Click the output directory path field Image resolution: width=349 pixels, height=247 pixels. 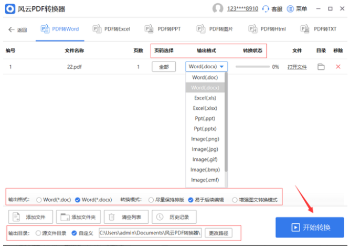tap(150, 233)
